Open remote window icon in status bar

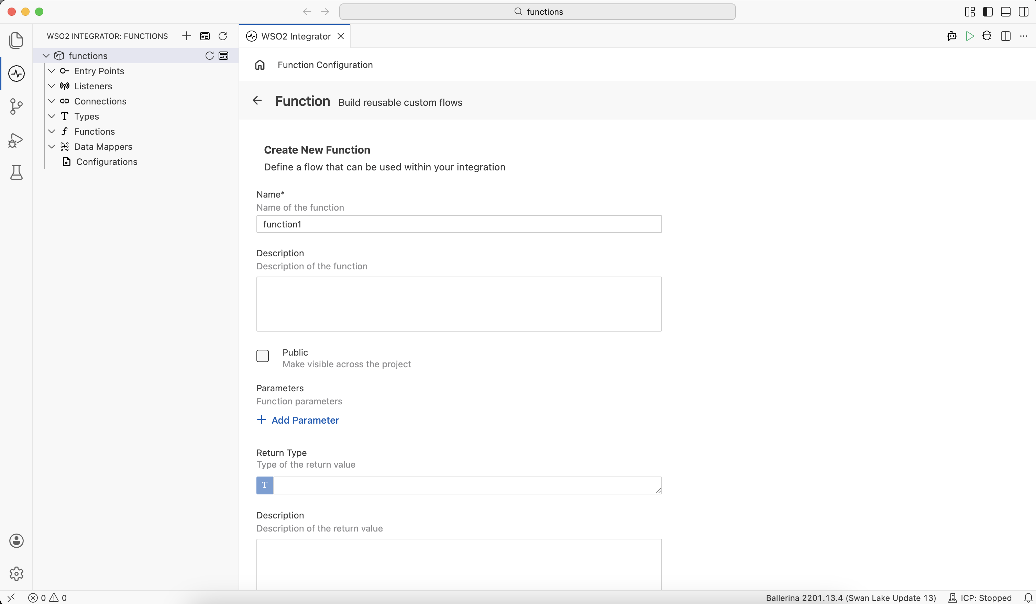coord(11,598)
